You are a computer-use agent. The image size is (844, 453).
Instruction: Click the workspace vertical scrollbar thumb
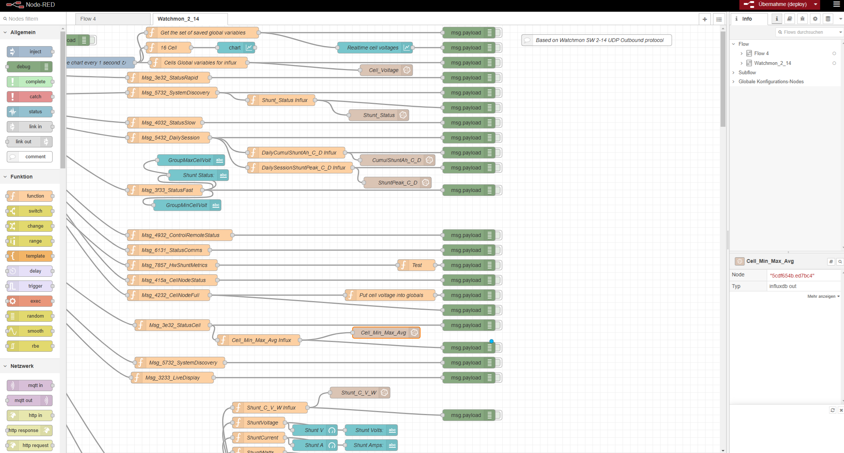[723, 79]
